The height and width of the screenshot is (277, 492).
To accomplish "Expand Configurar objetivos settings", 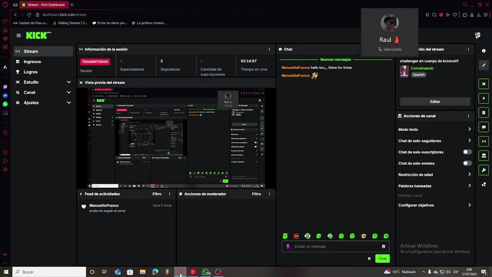I will [x=469, y=205].
